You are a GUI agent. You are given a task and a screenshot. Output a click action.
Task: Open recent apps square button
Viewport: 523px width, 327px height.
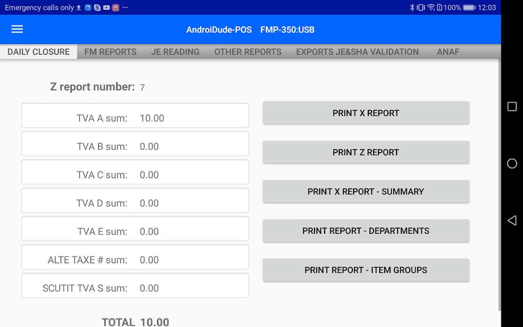512,106
